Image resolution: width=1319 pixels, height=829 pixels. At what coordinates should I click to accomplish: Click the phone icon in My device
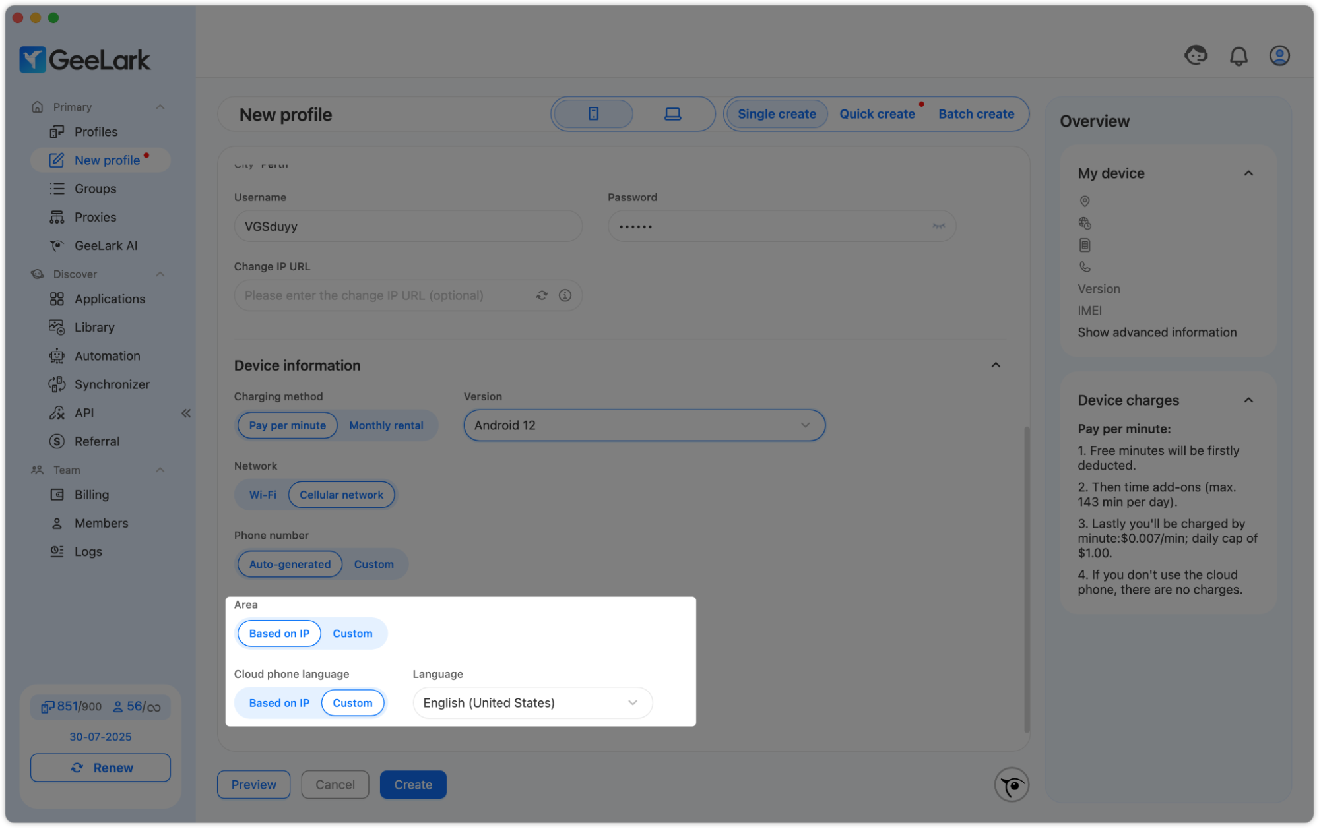point(1084,266)
